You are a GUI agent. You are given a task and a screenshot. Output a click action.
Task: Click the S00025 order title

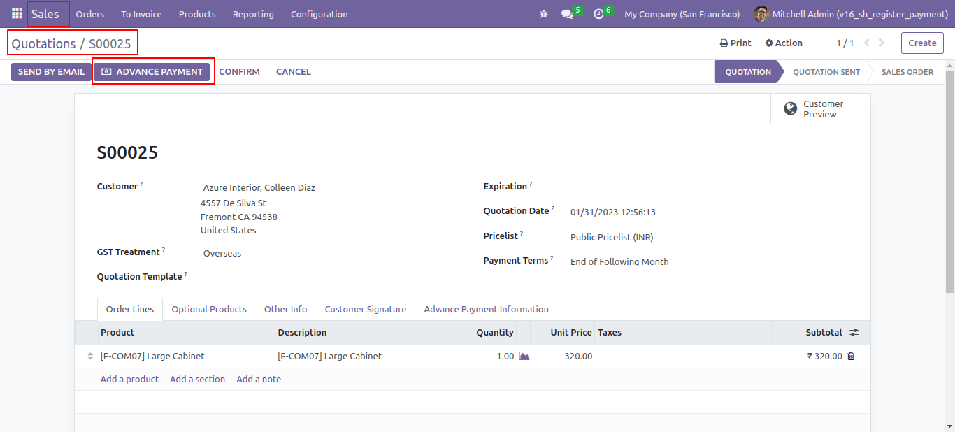pyautogui.click(x=127, y=152)
